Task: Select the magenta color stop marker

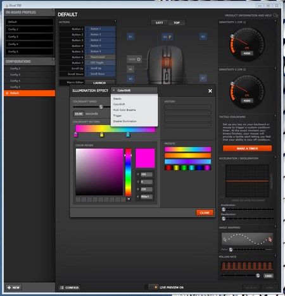Action: click(75, 135)
